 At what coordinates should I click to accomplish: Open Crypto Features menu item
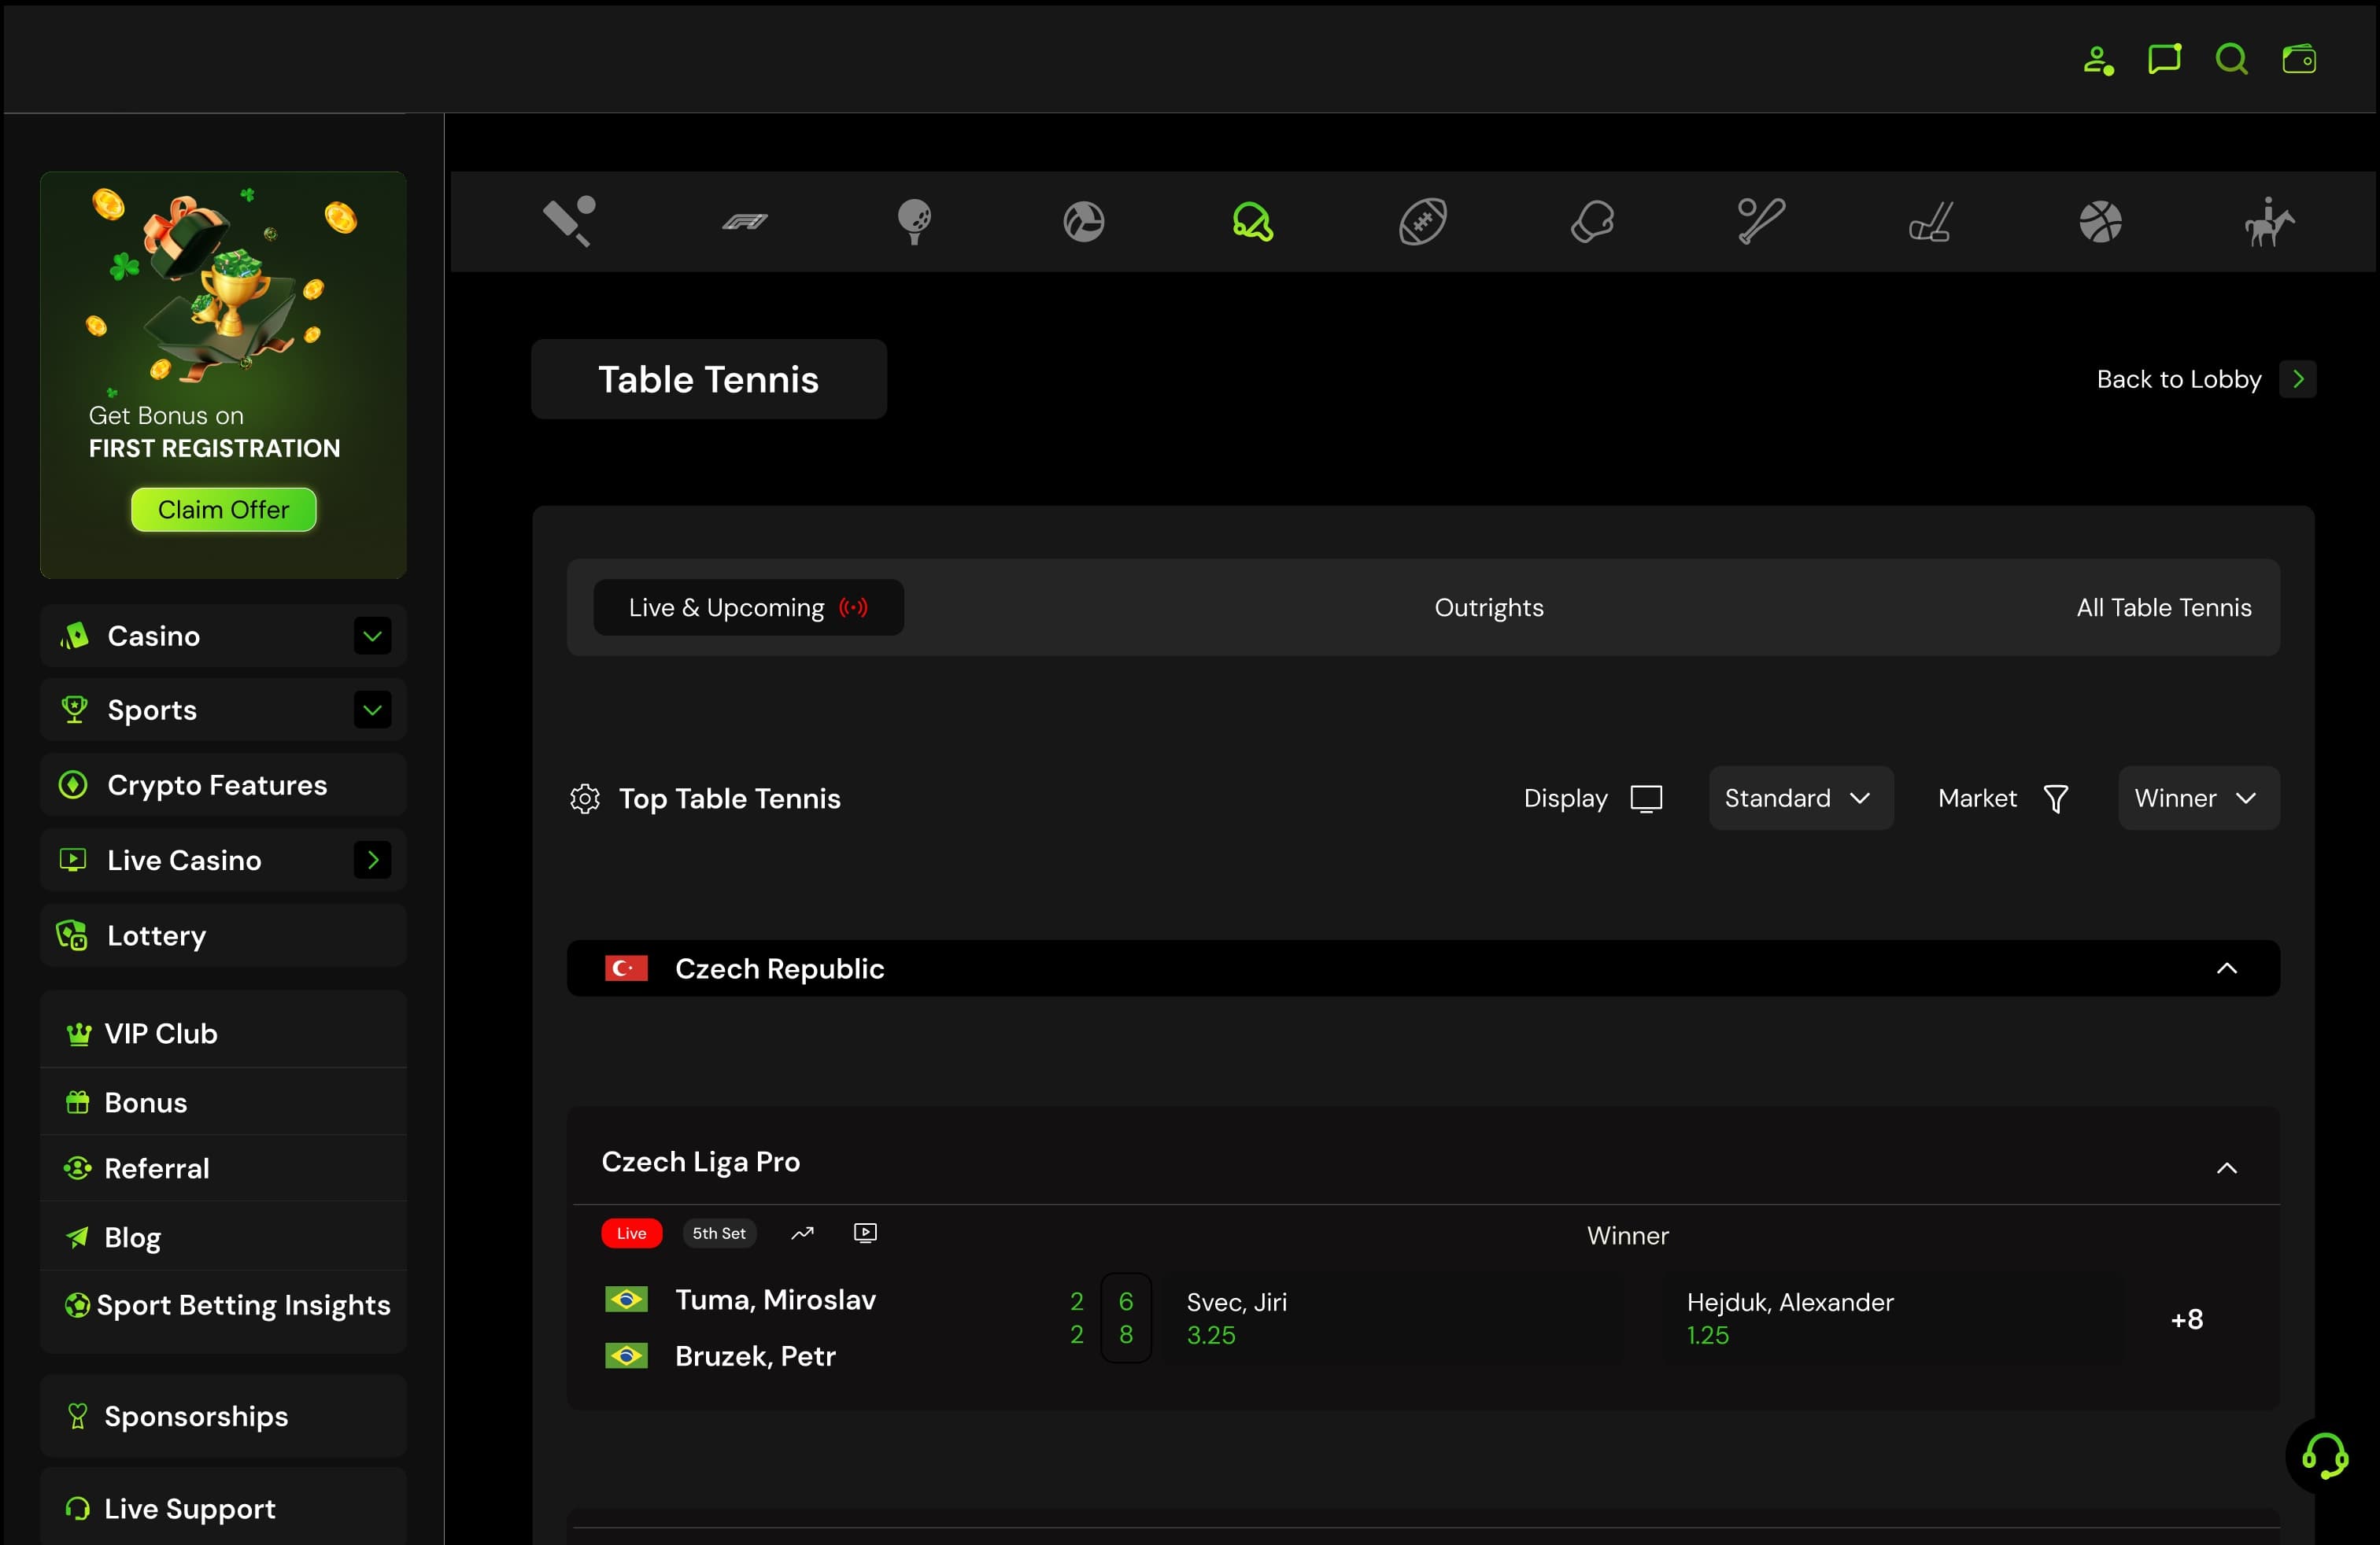[223, 786]
